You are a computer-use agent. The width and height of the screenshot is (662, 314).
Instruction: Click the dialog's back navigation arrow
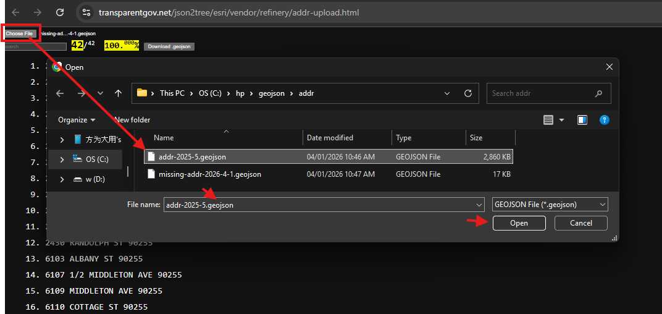[x=60, y=93]
